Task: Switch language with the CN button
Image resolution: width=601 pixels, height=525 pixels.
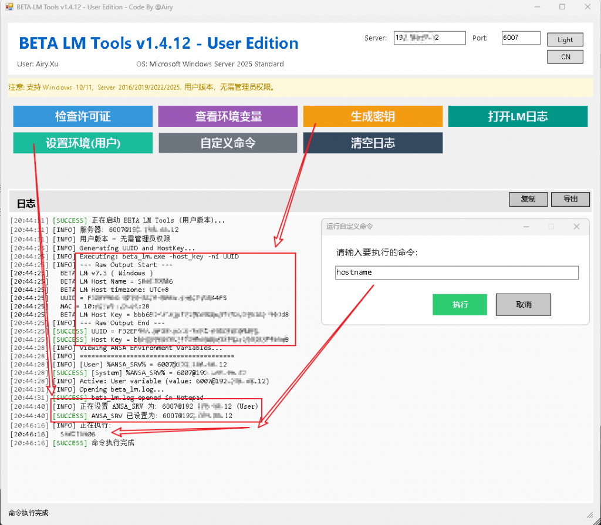Action: point(565,57)
